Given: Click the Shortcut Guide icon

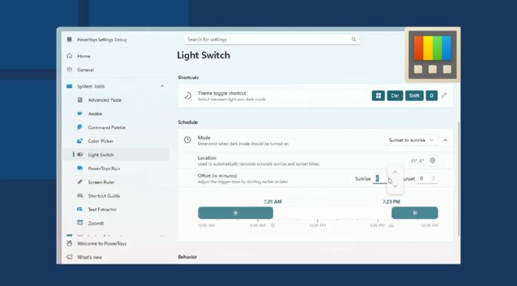Looking at the screenshot, I should (79, 195).
